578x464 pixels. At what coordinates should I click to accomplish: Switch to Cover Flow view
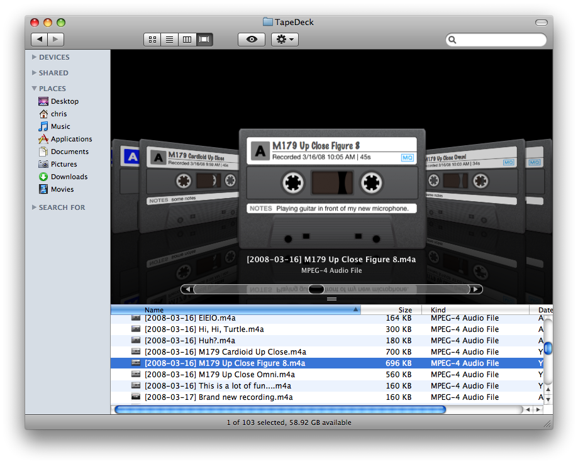click(204, 40)
